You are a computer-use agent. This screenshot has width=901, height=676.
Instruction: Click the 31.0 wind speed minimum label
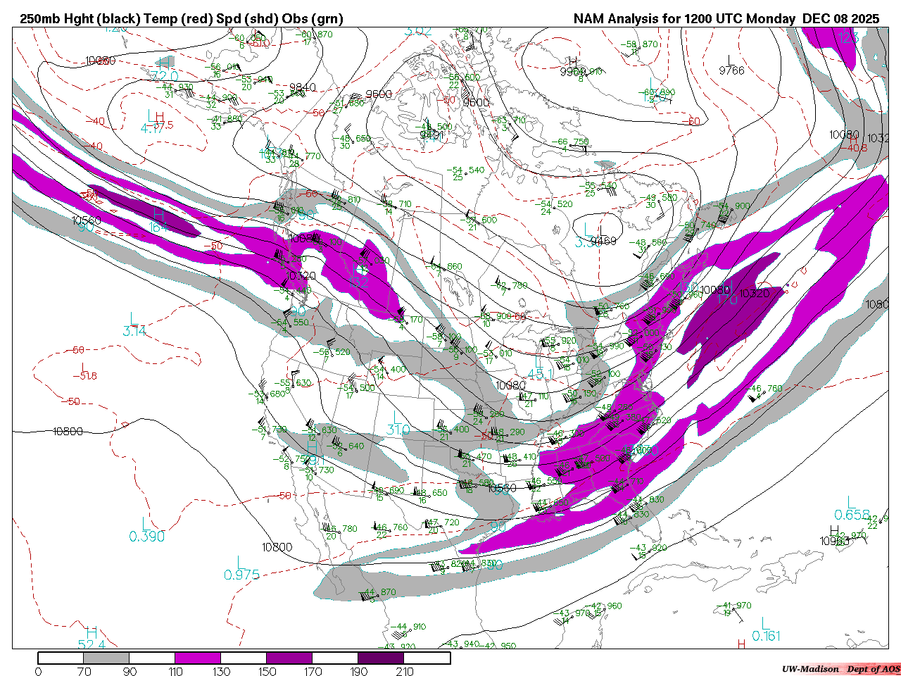click(x=398, y=430)
